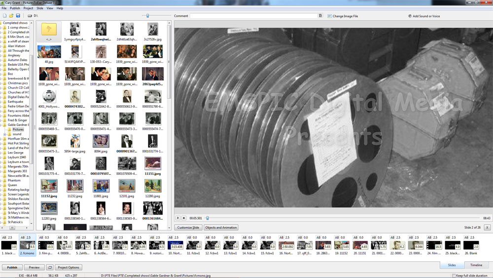Collapse the Gable Gardner folder node
The width and height of the screenshot is (493, 278).
[x=1, y=124]
